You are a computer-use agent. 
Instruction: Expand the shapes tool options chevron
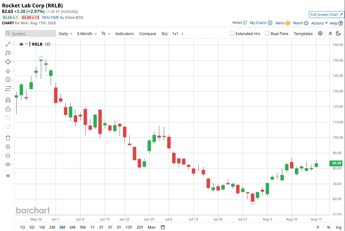coord(13,62)
